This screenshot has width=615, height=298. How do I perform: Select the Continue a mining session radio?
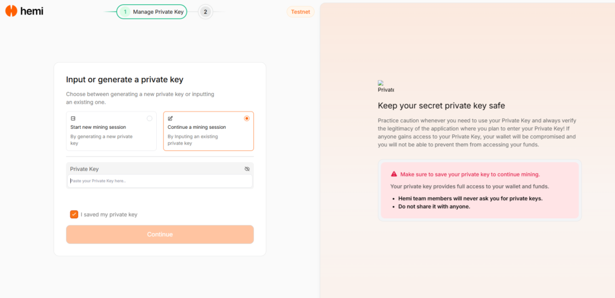tap(247, 118)
